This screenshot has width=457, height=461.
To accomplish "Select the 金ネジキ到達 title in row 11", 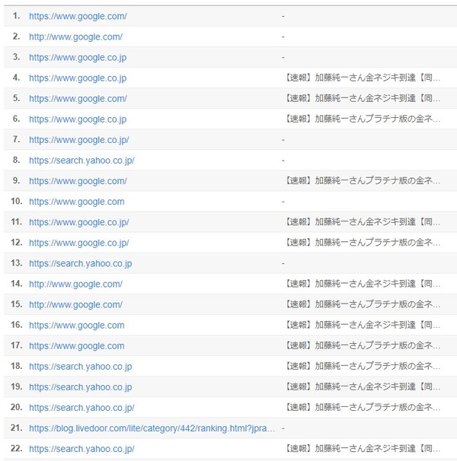I will pos(362,222).
